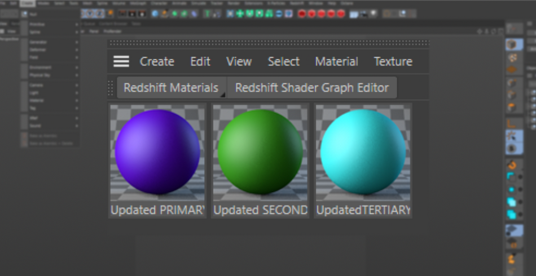536x276 pixels.
Task: Expand the Redshift Materials corner dropdown arrow
Action: (222, 95)
